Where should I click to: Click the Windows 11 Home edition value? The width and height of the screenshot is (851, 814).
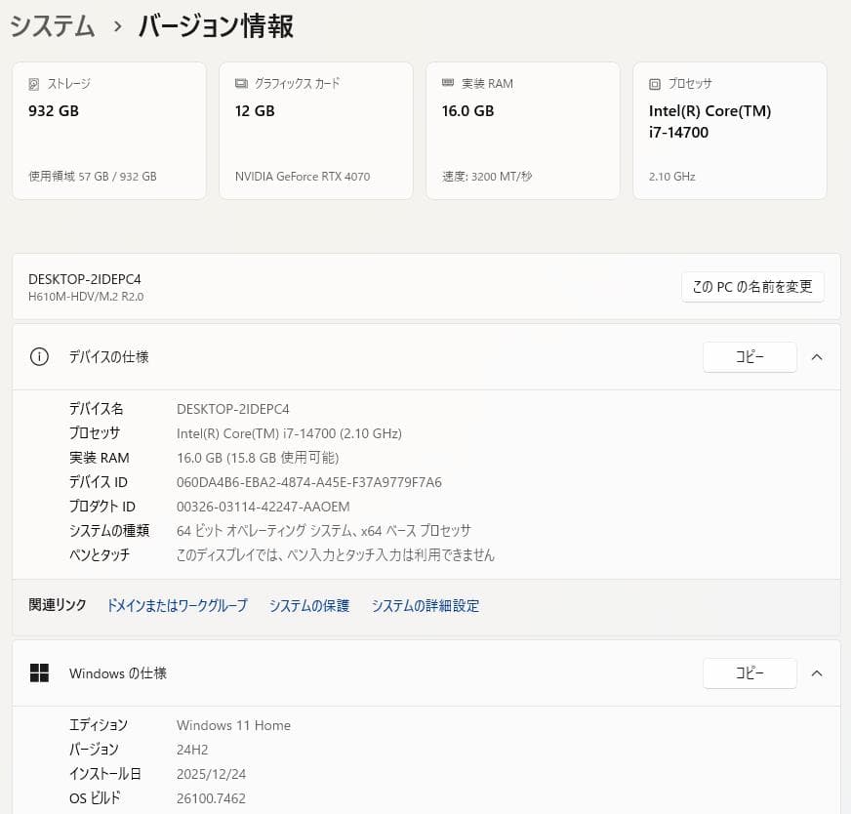click(233, 725)
